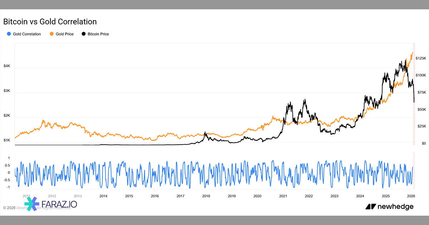Click the orange Gold Price legend dot
The height and width of the screenshot is (225, 429).
(x=52, y=34)
